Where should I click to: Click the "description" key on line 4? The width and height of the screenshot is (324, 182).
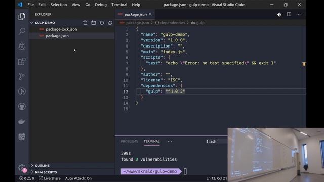tap(157, 46)
